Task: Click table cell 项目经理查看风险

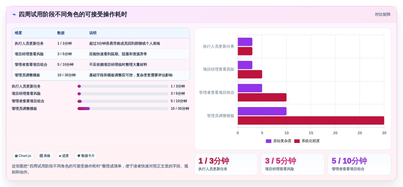Action: pyautogui.click(x=29, y=54)
